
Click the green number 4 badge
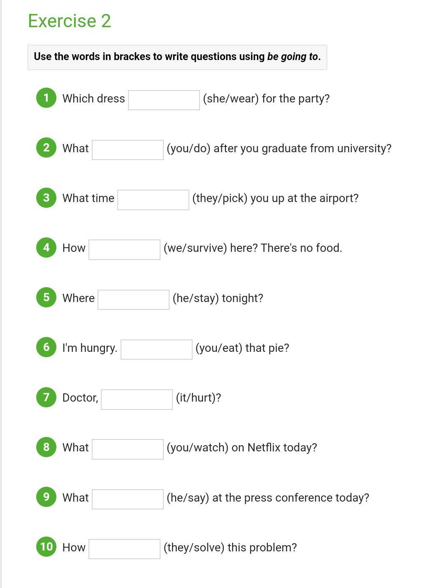click(x=46, y=248)
